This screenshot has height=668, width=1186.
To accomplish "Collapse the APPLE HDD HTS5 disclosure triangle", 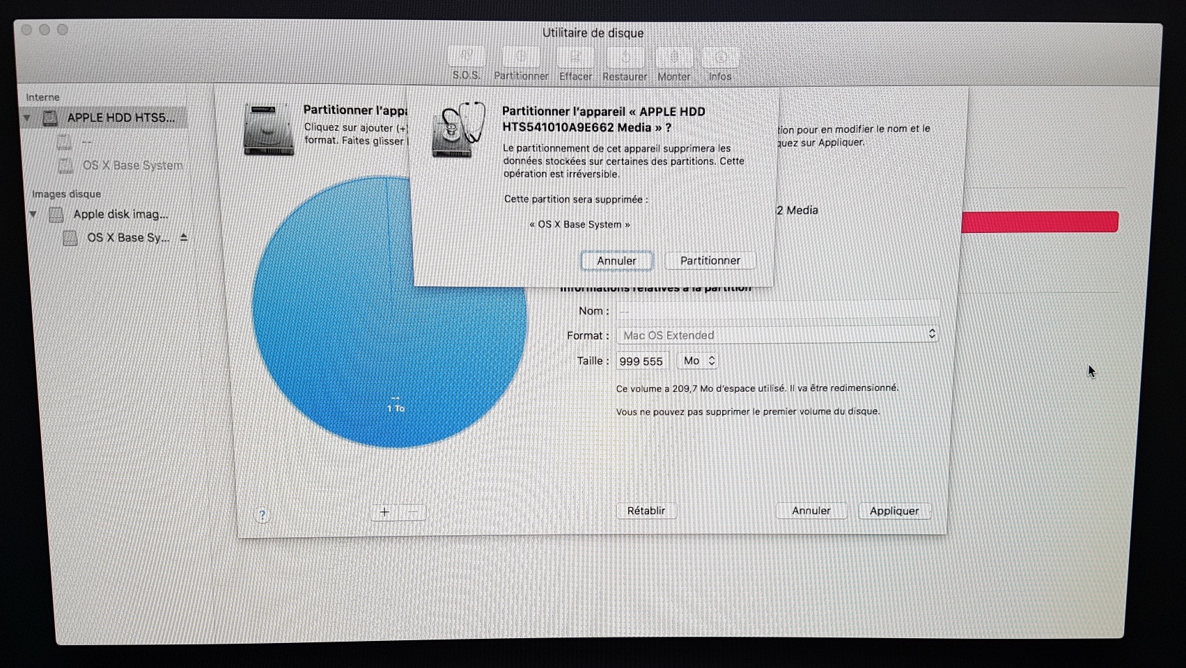I will click(27, 118).
